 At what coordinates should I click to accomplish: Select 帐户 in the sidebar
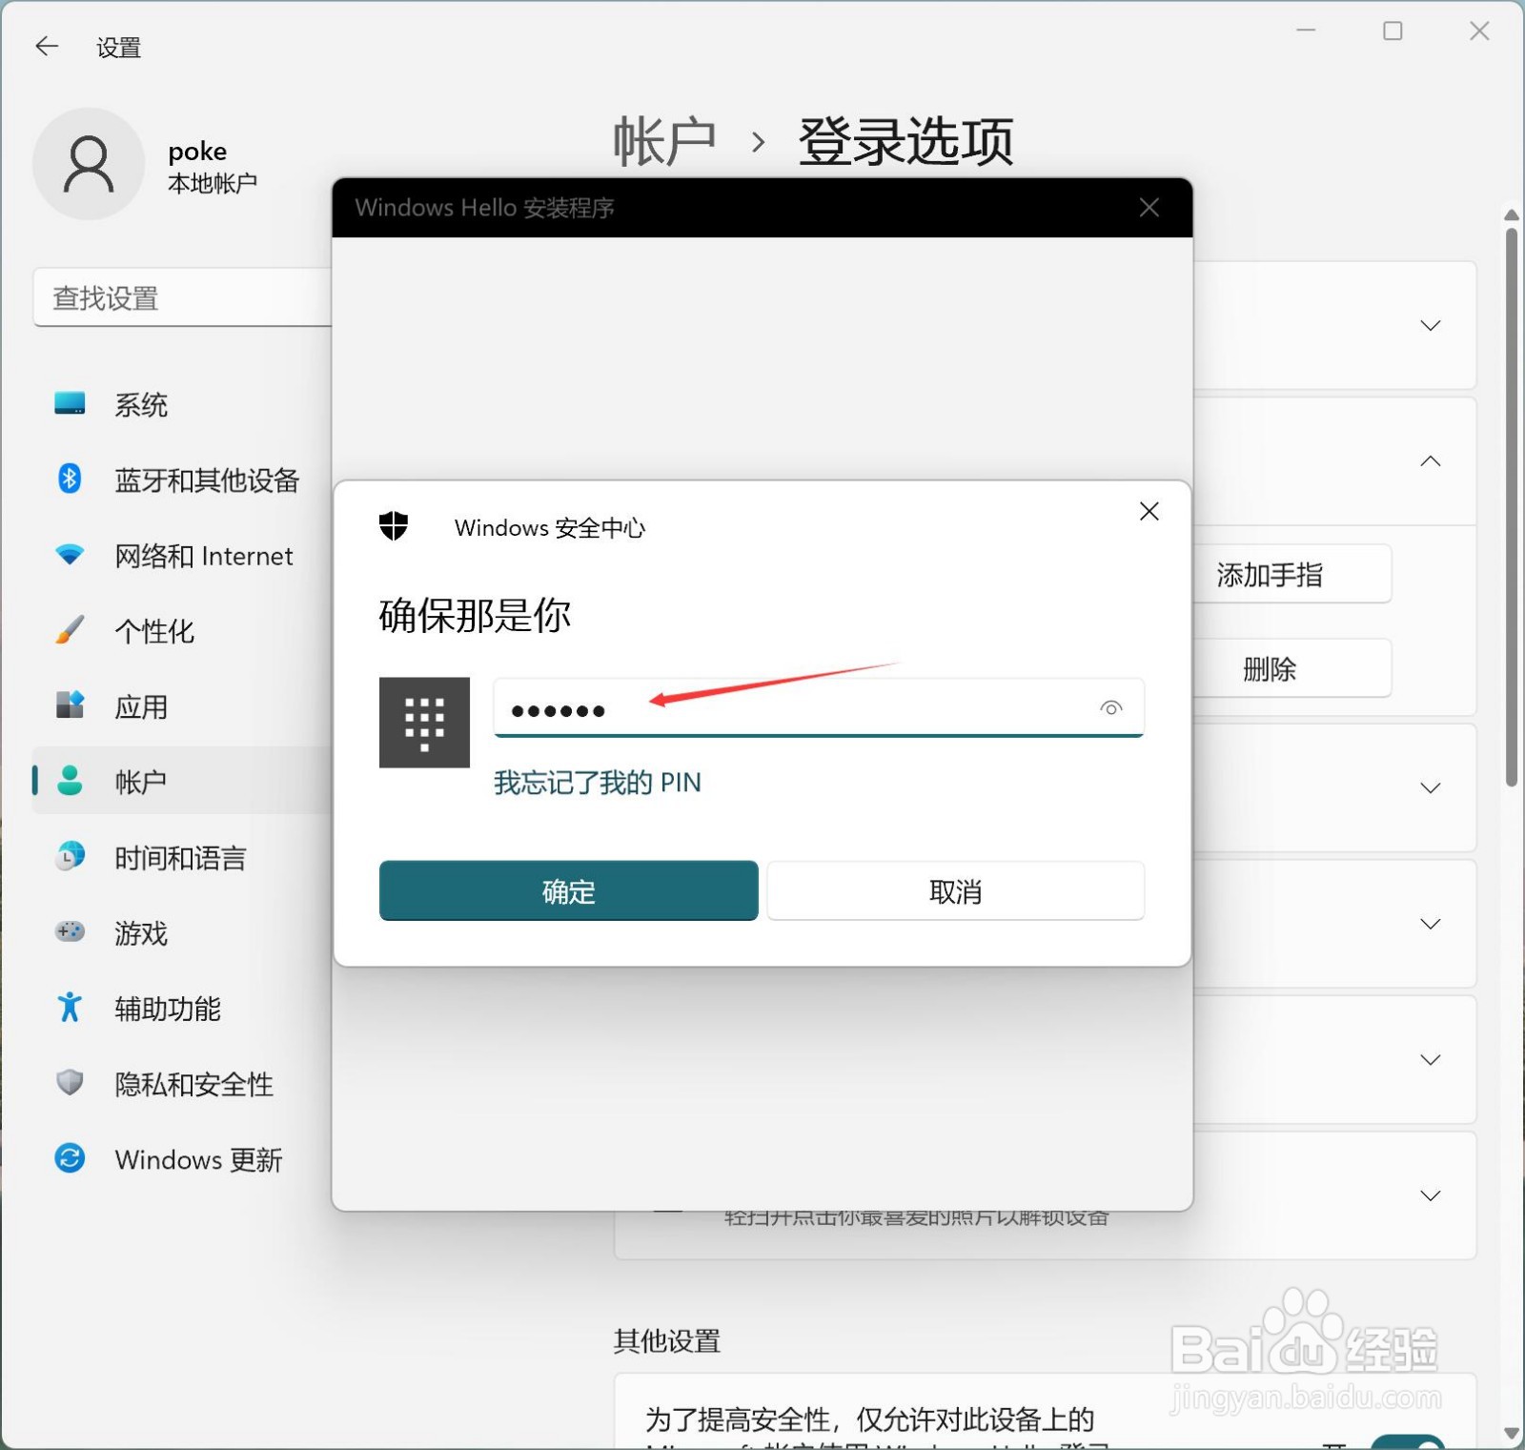click(183, 781)
